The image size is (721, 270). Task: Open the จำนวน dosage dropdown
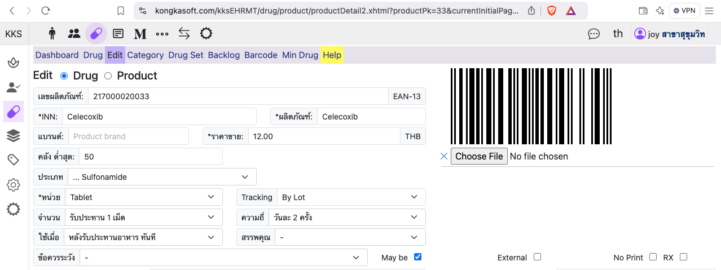click(143, 217)
